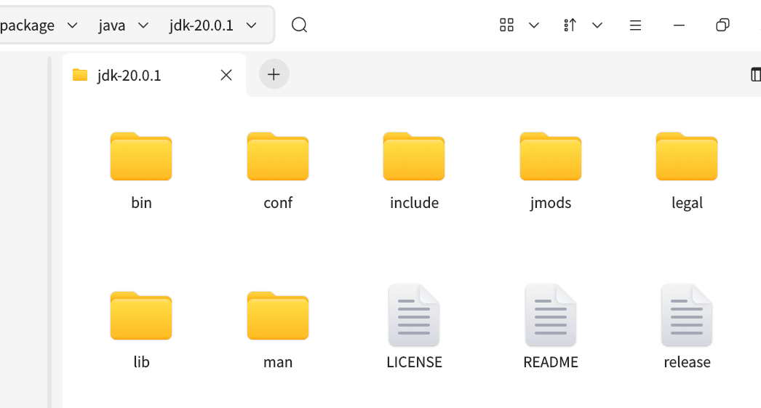This screenshot has width=761, height=408.
Task: Minimize the file manager window
Action: click(679, 25)
